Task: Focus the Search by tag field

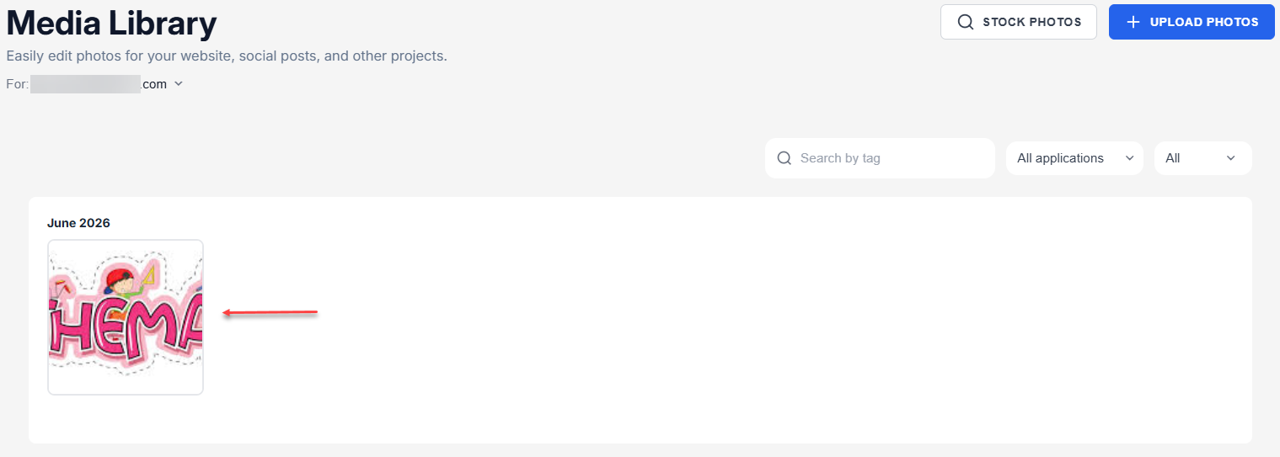Action: (880, 158)
